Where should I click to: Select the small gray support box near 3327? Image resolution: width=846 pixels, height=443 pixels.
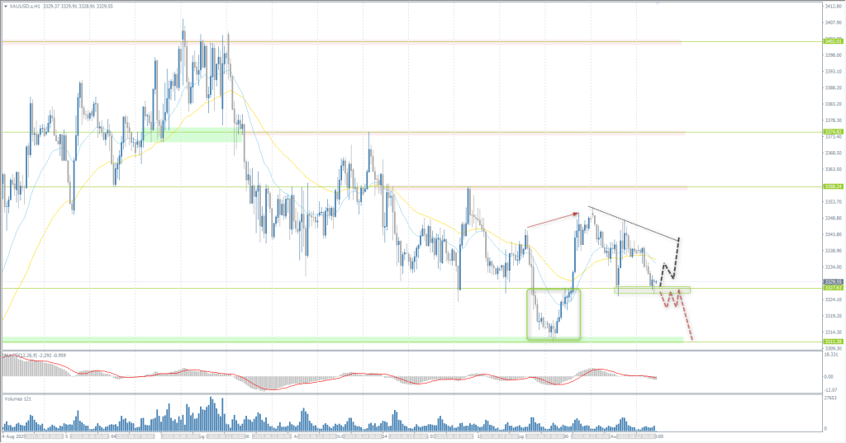(x=653, y=290)
